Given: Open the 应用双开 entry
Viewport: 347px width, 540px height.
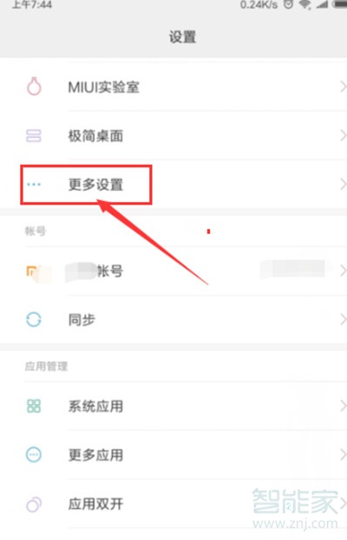Looking at the screenshot, I should click(x=173, y=504).
